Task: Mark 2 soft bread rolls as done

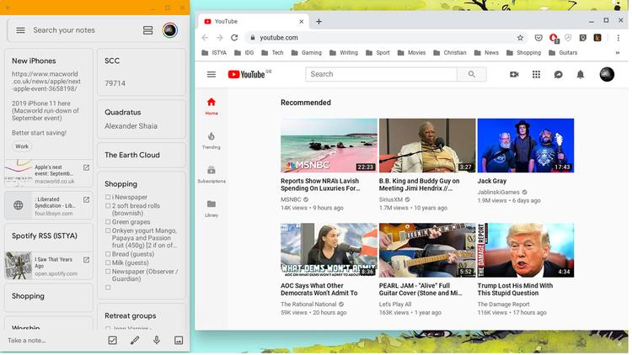Action: [108, 206]
